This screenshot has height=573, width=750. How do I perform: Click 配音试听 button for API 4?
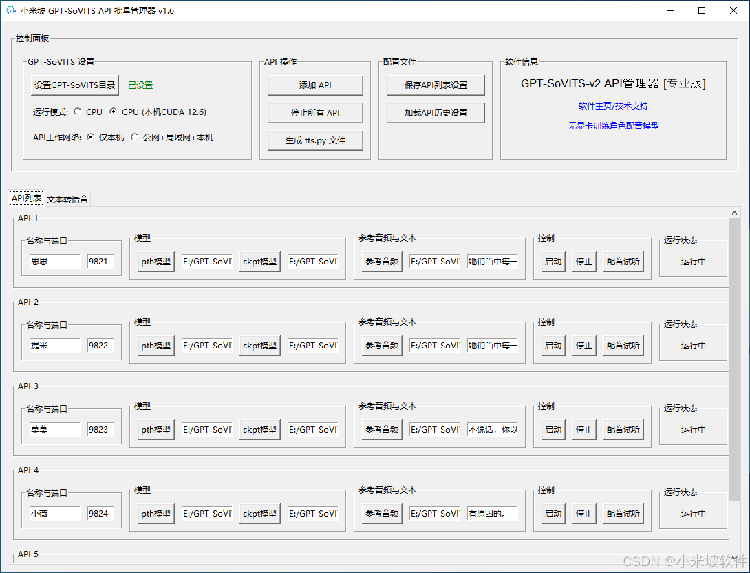click(x=623, y=514)
